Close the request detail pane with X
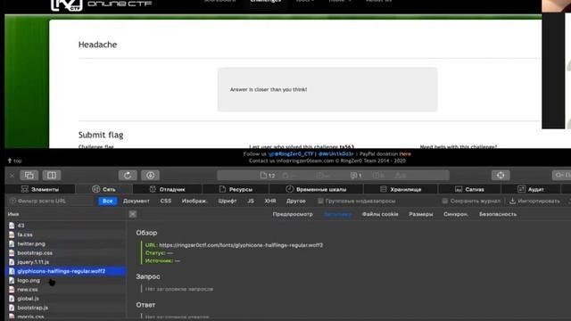 pyautogui.click(x=133, y=214)
